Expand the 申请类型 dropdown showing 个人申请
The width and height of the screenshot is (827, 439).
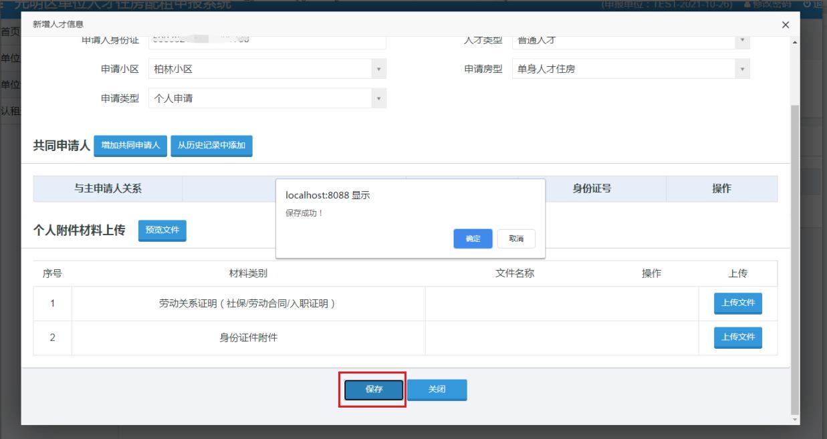[377, 98]
